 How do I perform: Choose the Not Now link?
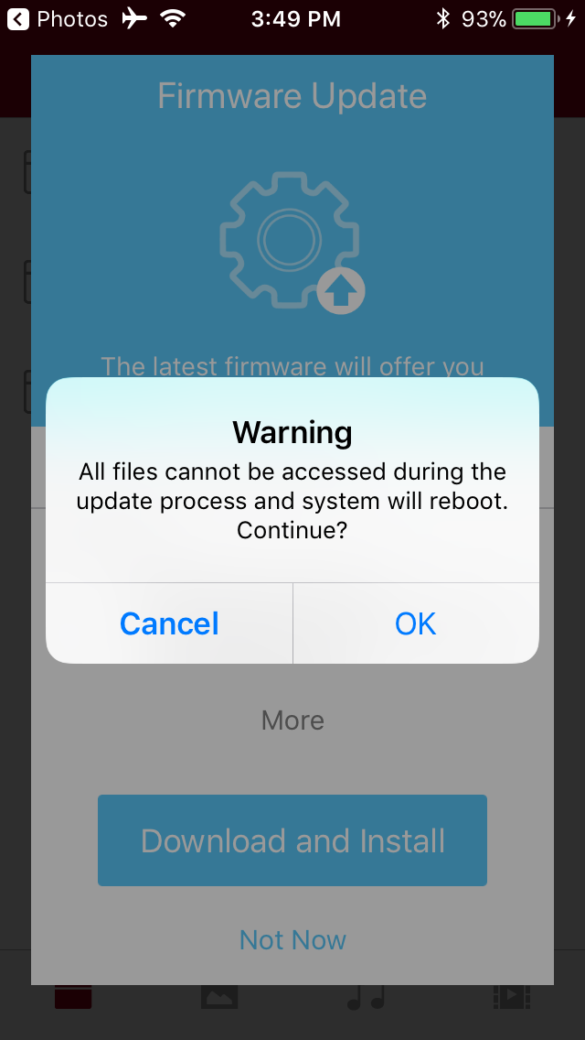tap(292, 940)
